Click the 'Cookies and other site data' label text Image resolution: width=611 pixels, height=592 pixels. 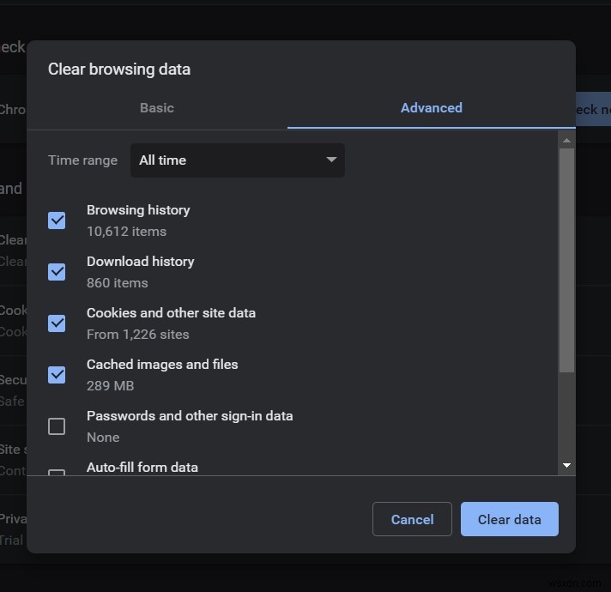point(171,313)
